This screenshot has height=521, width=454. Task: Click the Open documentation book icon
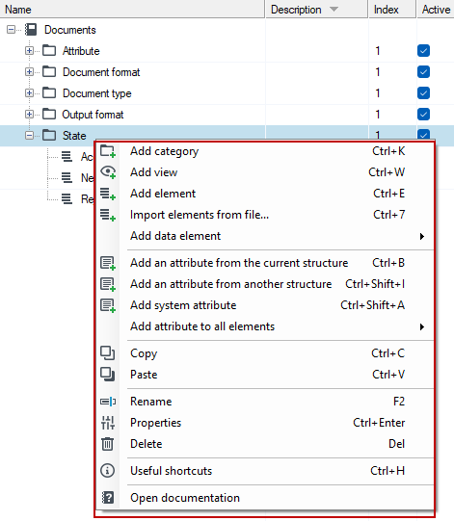(x=108, y=498)
